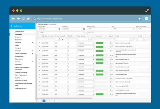Open the hamburger menu icon
160x109 pixels.
click(x=146, y=18)
